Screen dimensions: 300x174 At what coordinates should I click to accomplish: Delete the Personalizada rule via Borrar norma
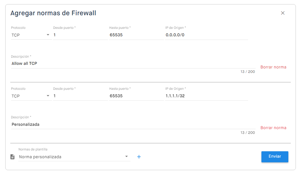[x=273, y=128]
